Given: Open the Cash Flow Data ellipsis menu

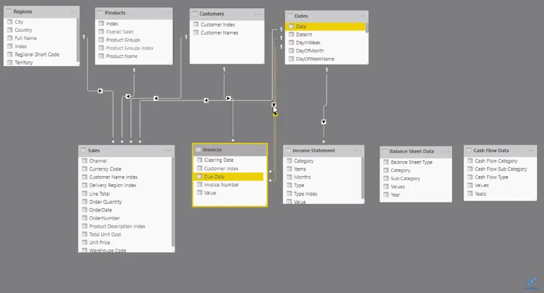Looking at the screenshot, I should click(530, 150).
